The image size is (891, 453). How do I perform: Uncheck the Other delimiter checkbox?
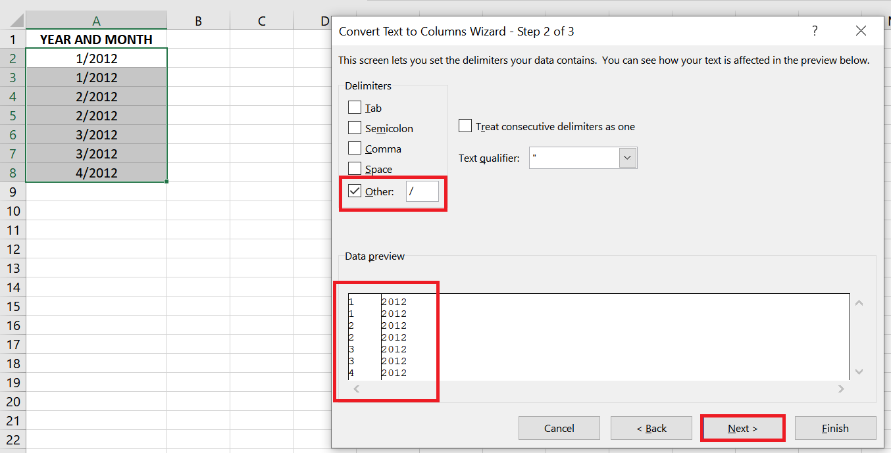[355, 191]
